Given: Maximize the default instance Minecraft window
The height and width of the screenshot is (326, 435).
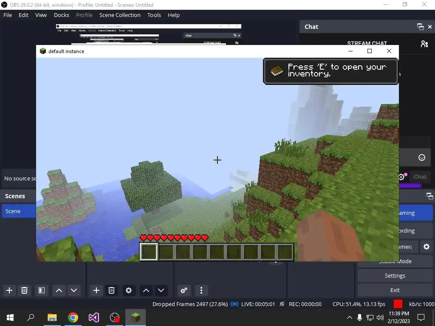Looking at the screenshot, I should [x=370, y=51].
